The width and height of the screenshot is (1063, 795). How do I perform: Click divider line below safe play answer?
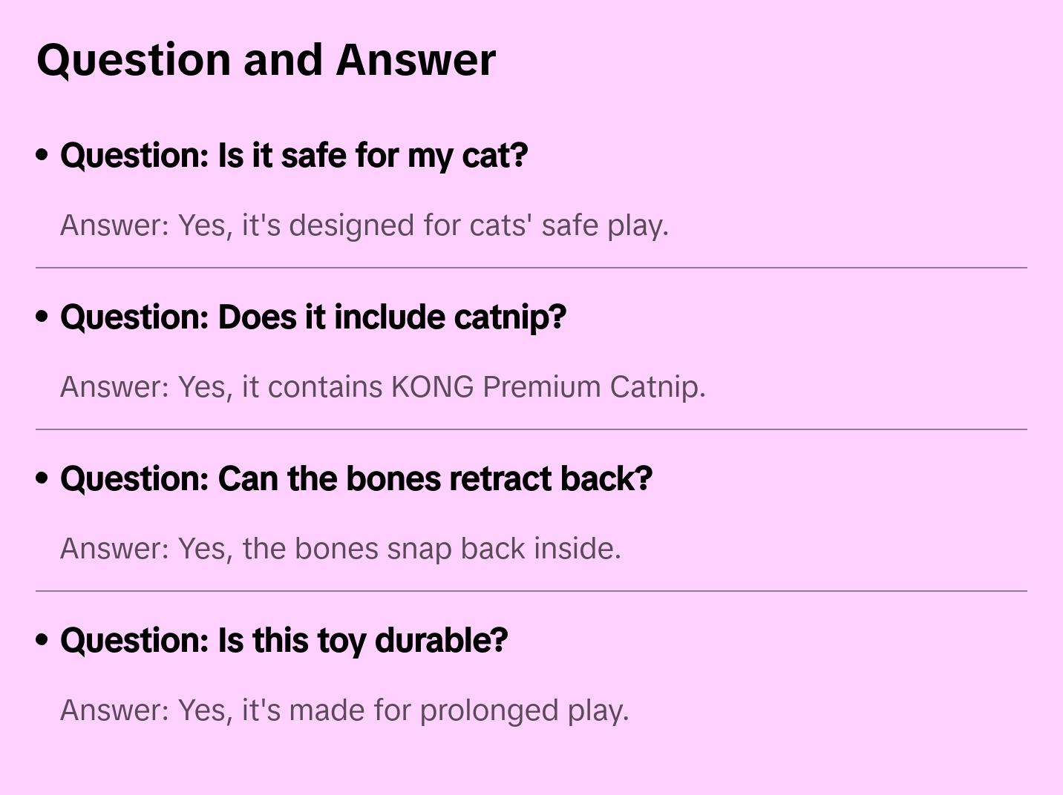pyautogui.click(x=531, y=268)
